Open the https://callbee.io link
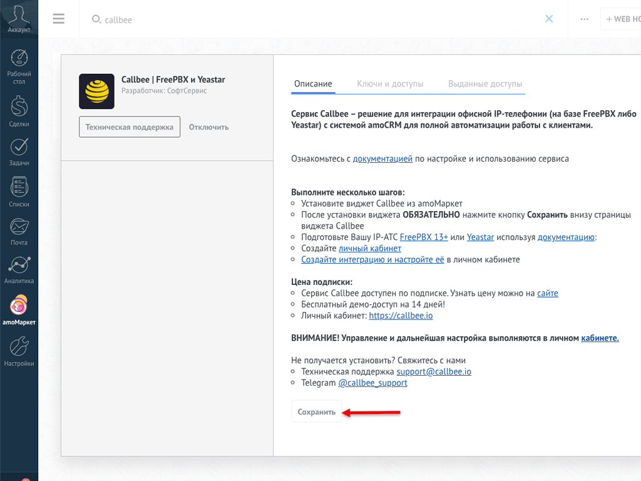The image size is (641, 481). coord(401,315)
